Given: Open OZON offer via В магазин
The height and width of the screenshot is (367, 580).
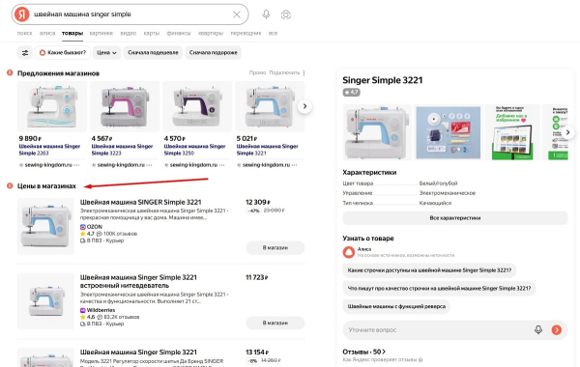Looking at the screenshot, I should pos(275,247).
